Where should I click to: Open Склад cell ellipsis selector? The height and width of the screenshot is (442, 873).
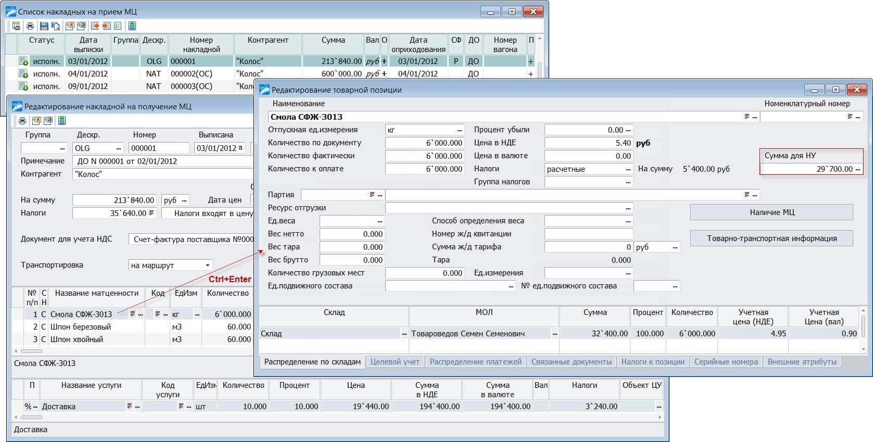(x=404, y=334)
